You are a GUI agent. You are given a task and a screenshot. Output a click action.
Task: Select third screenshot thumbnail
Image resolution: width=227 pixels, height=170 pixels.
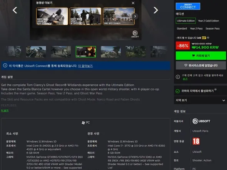click(x=61, y=52)
